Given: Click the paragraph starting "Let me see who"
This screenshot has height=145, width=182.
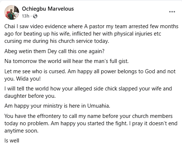Looking at the screenshot, I should pos(90,75).
